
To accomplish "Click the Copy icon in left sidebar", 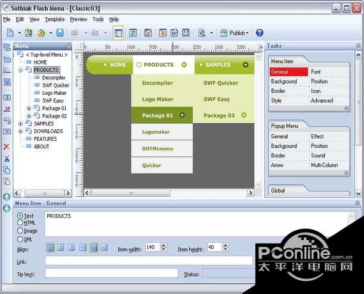I will (x=7, y=170).
